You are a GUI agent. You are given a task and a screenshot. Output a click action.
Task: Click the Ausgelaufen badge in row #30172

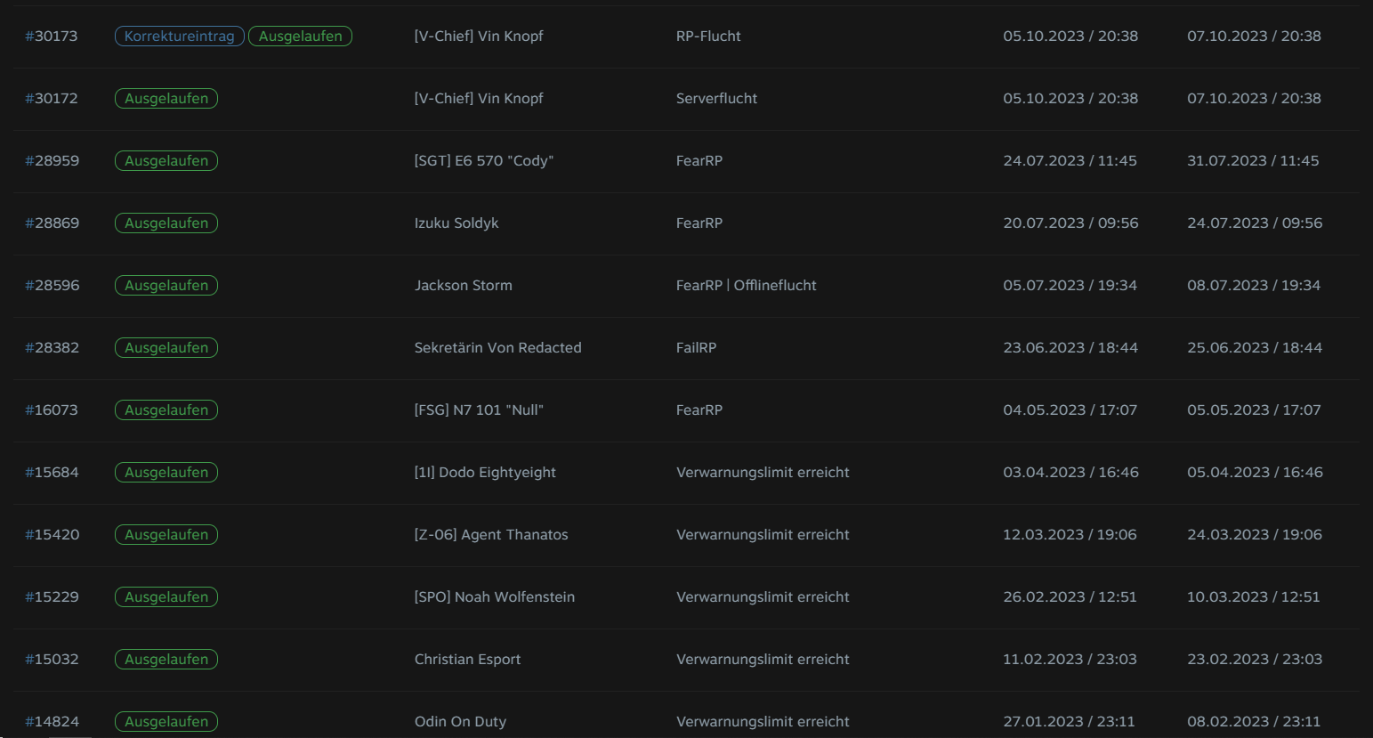166,99
